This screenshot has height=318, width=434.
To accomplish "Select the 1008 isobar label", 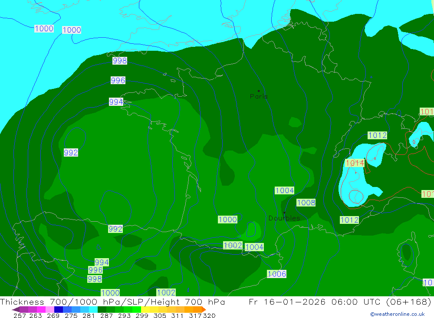I will coord(306,203).
